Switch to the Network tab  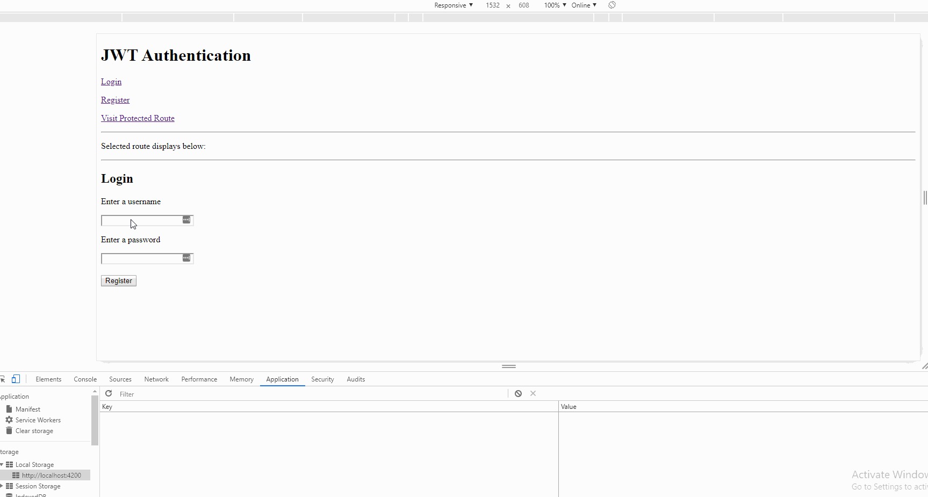tap(156, 379)
